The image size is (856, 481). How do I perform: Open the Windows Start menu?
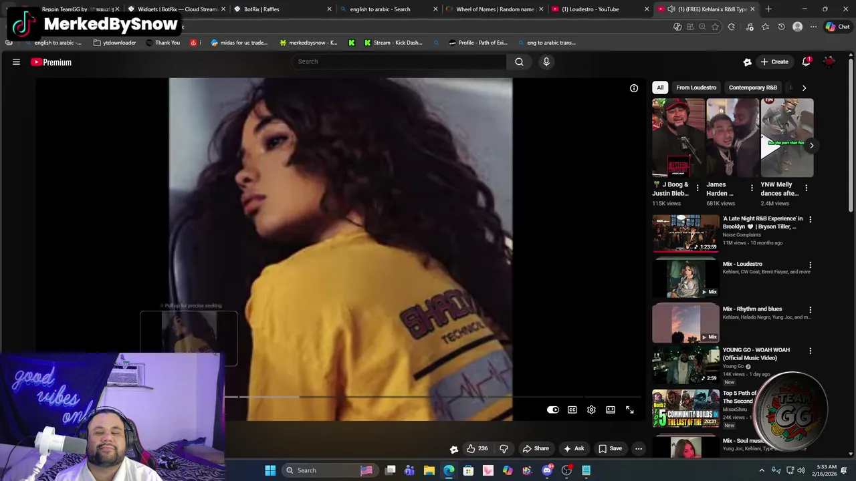[270, 470]
